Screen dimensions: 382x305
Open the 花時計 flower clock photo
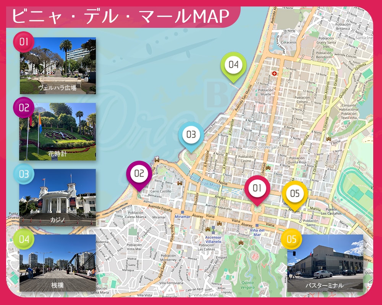[58, 132]
